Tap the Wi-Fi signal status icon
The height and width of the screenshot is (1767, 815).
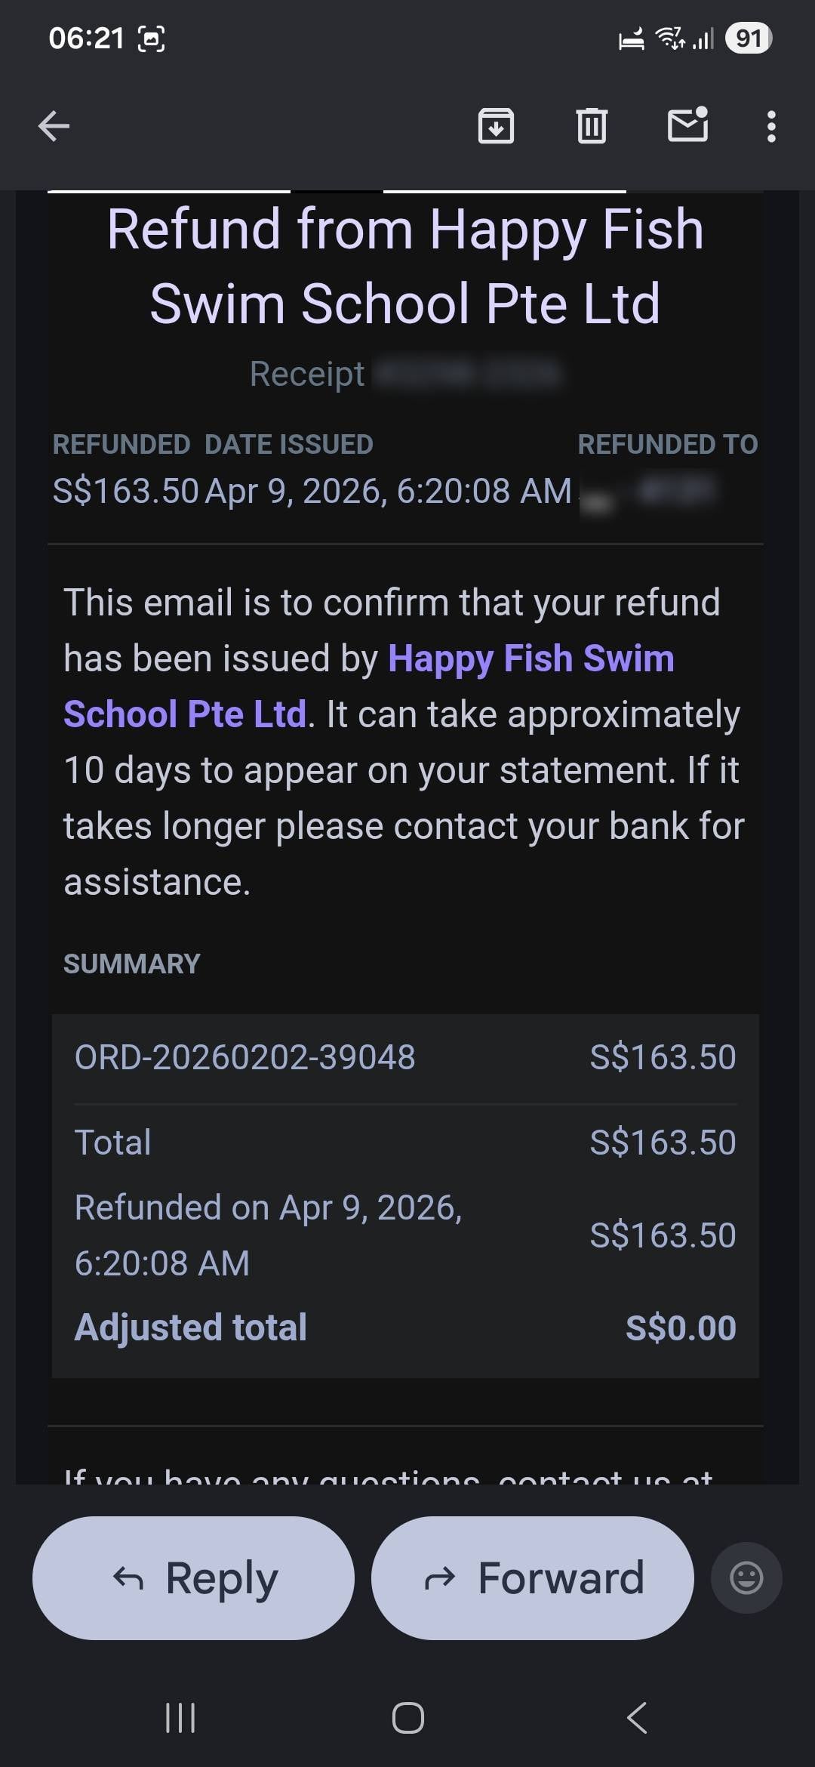point(669,38)
